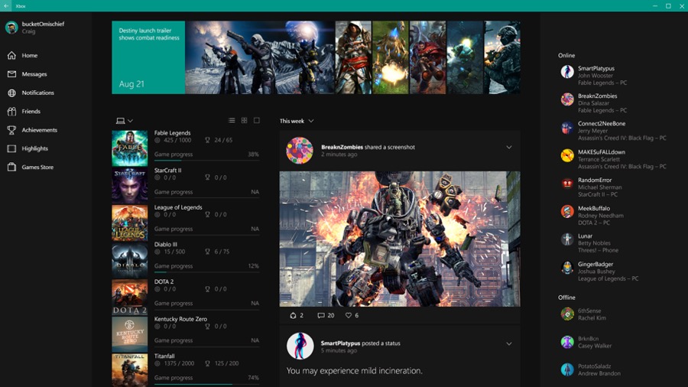The height and width of the screenshot is (387, 688).
Task: Open Messages in navigation menu
Action: [x=34, y=74]
